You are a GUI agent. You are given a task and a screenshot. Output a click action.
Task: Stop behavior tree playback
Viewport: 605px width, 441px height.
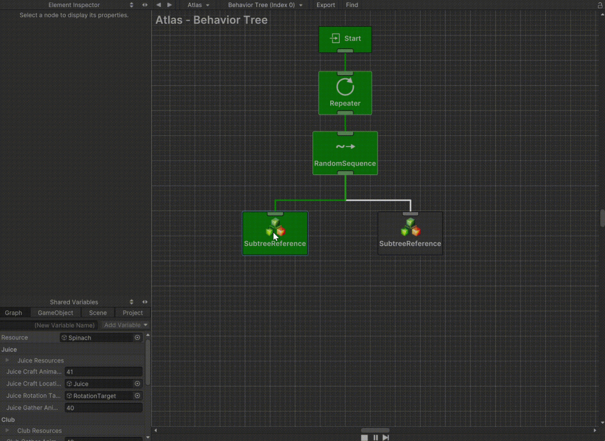[x=365, y=437]
